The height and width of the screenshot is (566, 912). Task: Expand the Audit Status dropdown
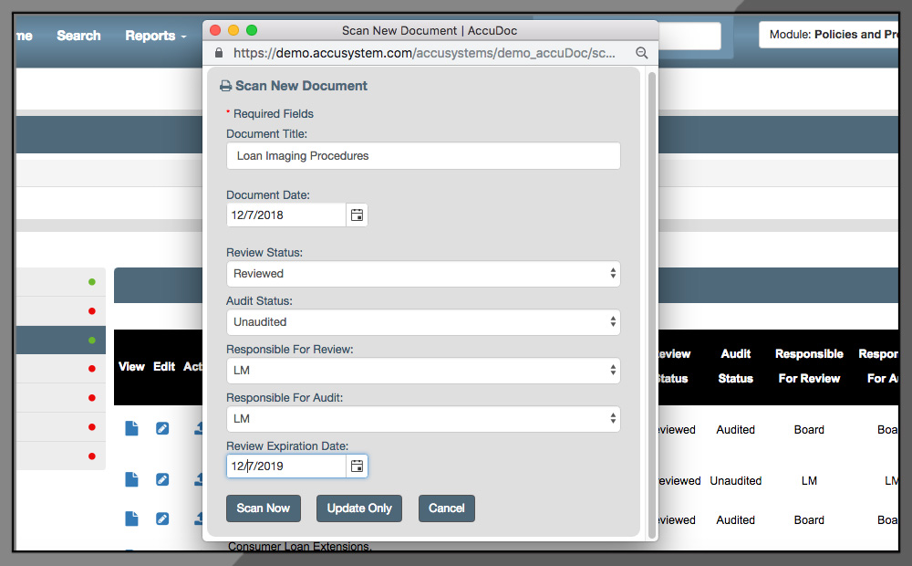pos(423,321)
